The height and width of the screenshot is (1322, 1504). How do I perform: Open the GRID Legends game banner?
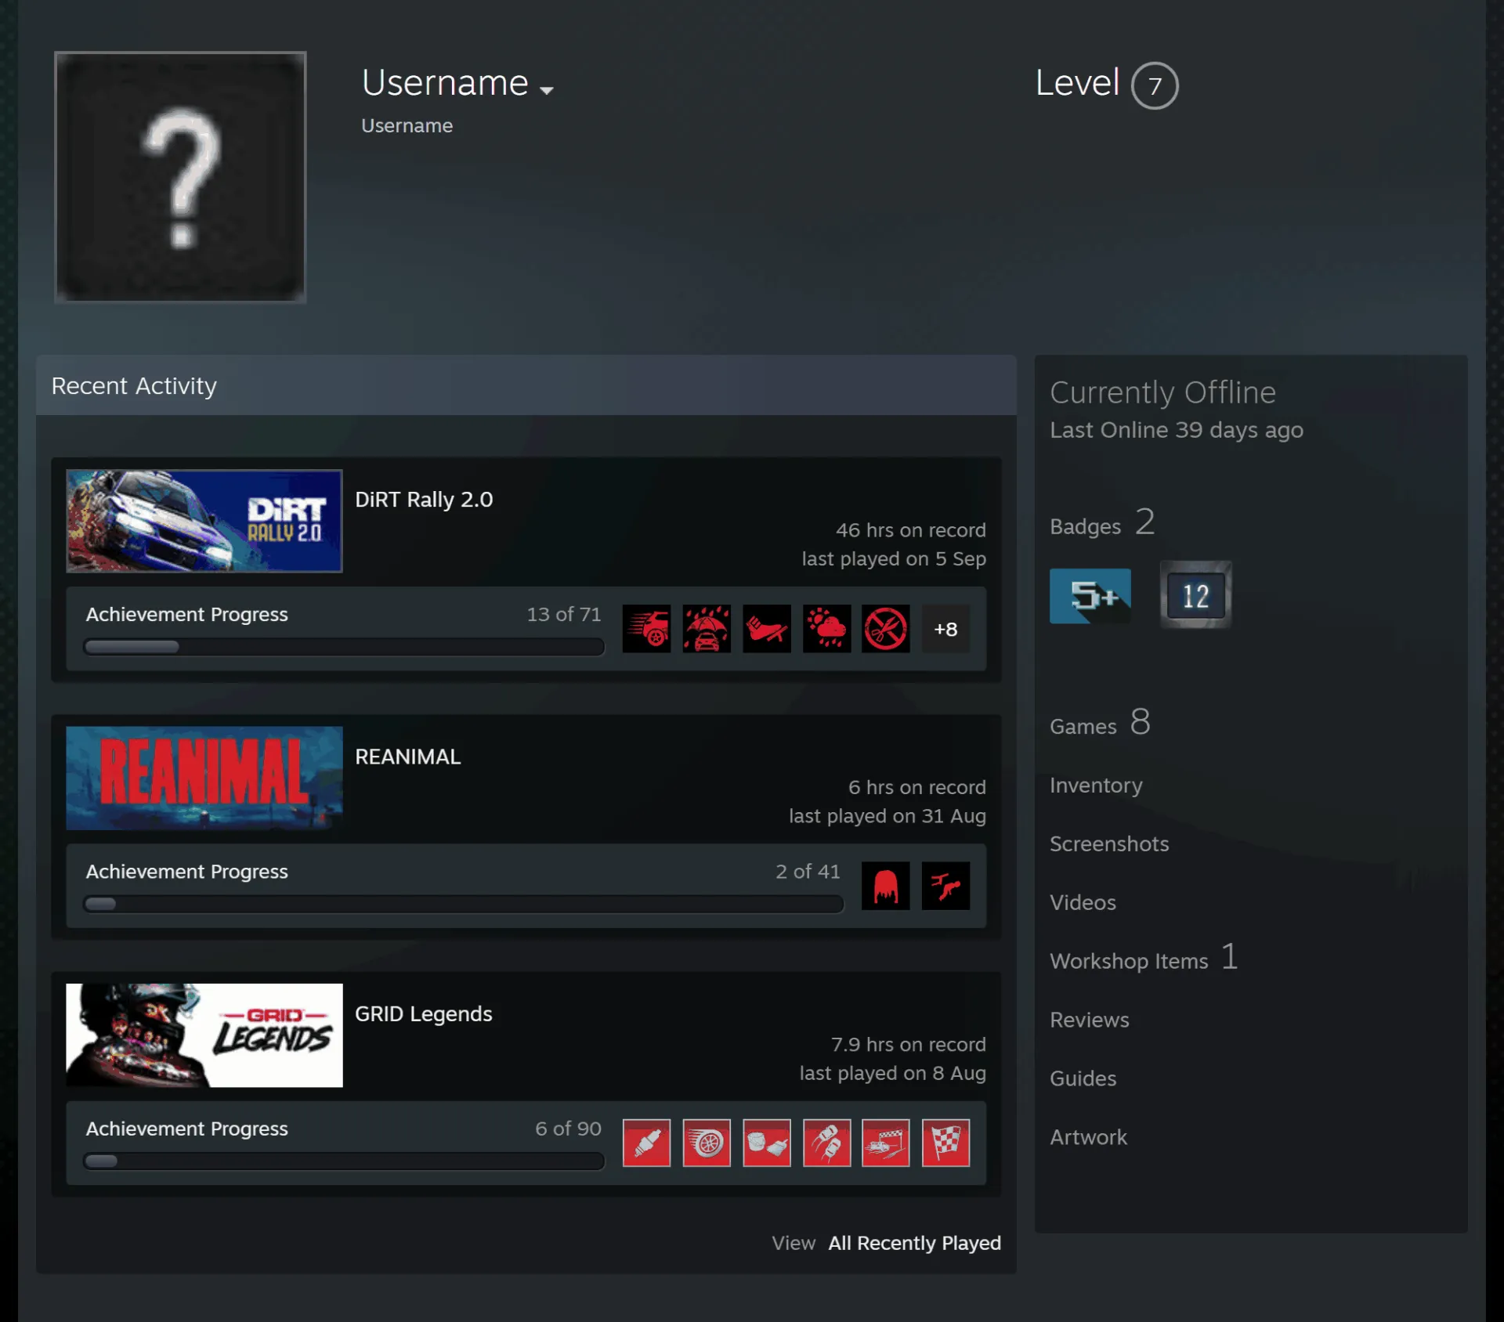point(204,1035)
